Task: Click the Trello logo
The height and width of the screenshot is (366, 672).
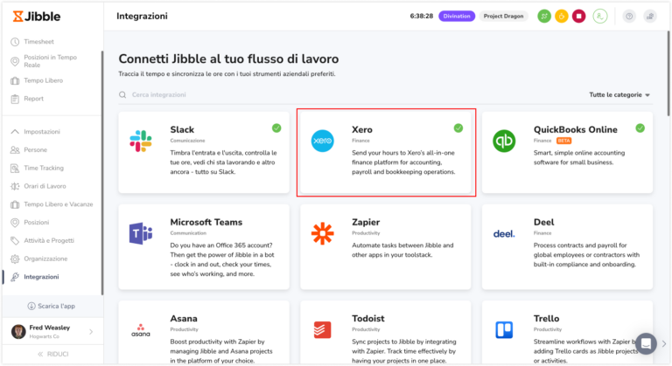Action: [x=504, y=330]
